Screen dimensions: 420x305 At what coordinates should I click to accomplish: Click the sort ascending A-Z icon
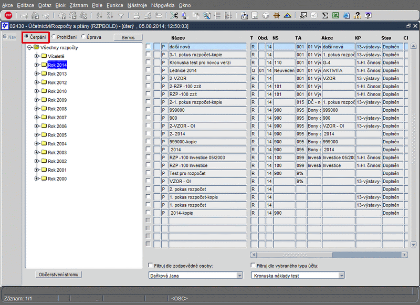pos(99,16)
